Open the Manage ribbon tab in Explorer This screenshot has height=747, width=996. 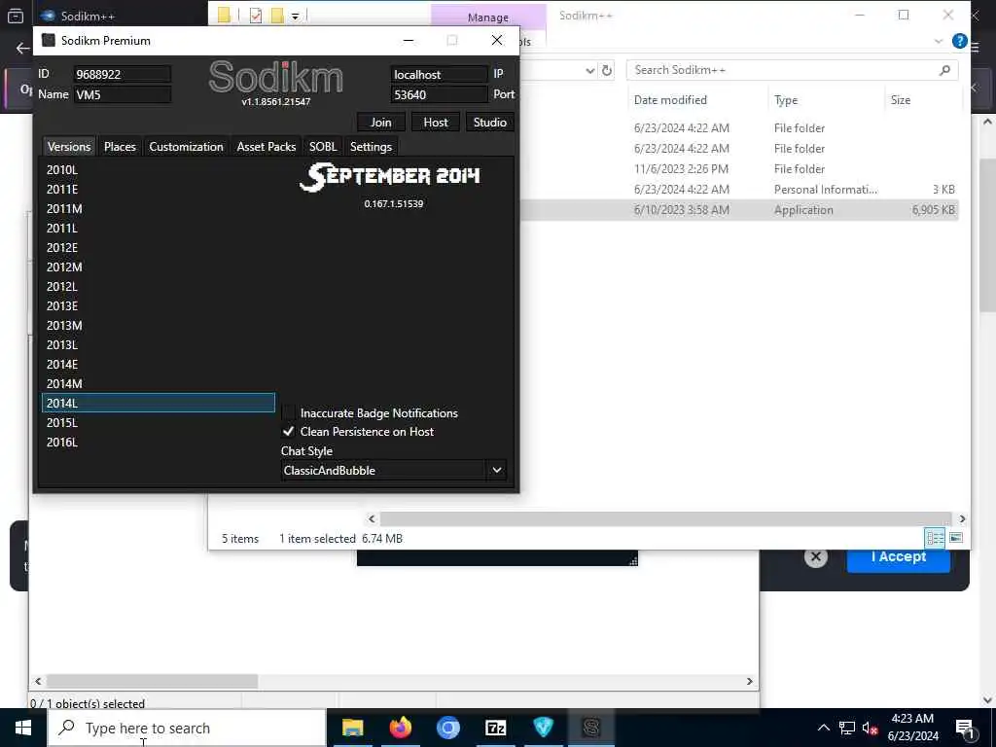pyautogui.click(x=488, y=18)
